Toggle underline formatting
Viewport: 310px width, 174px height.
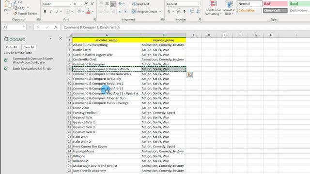[57, 12]
